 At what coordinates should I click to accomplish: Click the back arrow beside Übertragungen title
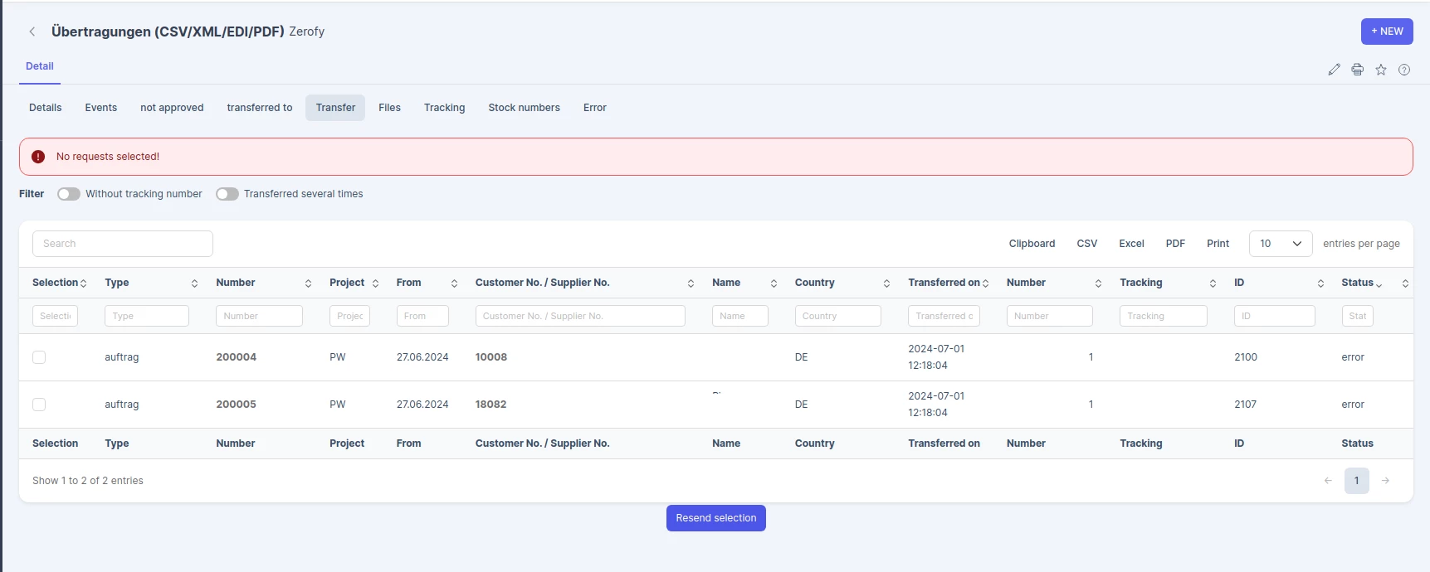[32, 32]
